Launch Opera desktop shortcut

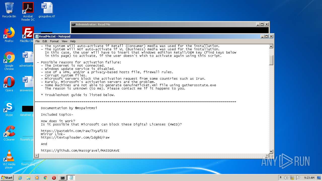(9, 84)
